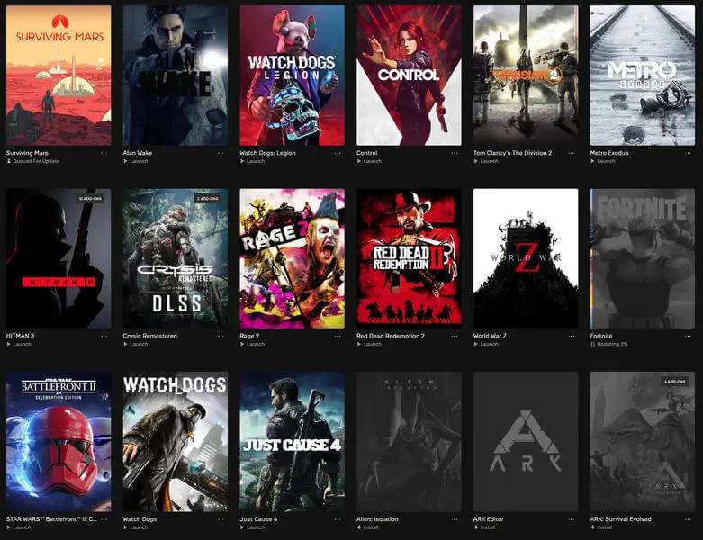Launch Rage 2
The width and height of the screenshot is (703, 540).
[x=252, y=344]
